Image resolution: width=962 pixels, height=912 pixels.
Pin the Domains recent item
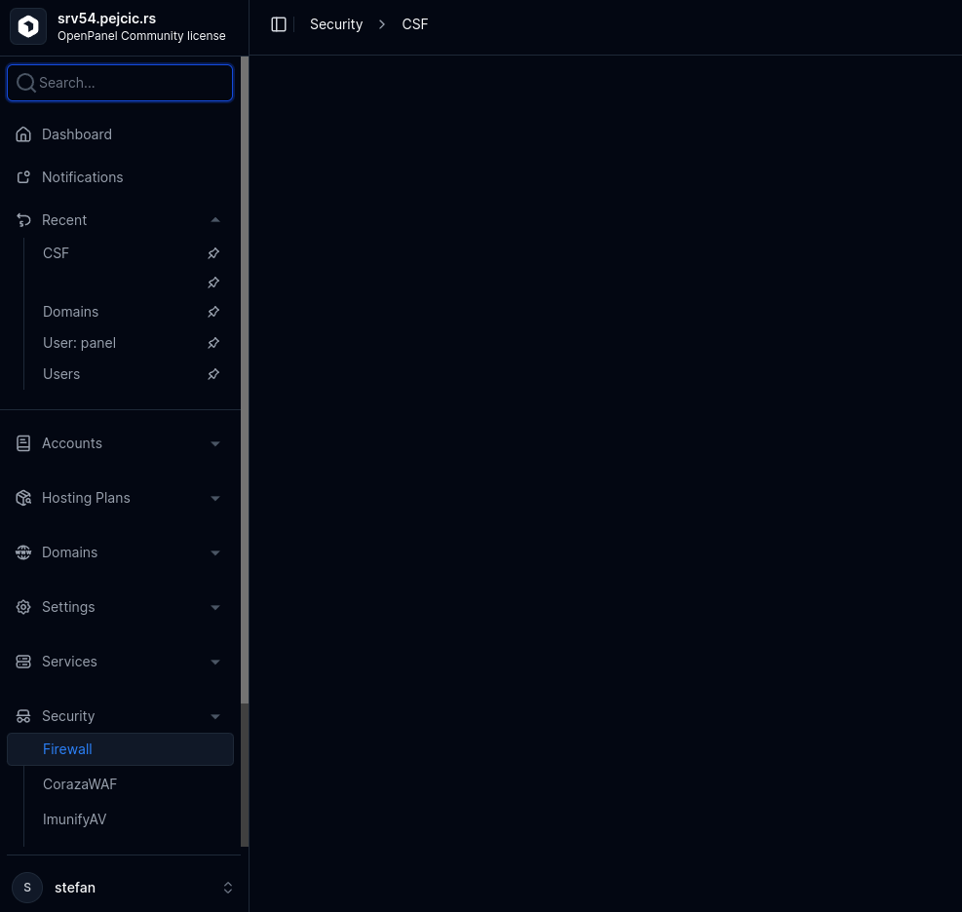[x=213, y=312]
